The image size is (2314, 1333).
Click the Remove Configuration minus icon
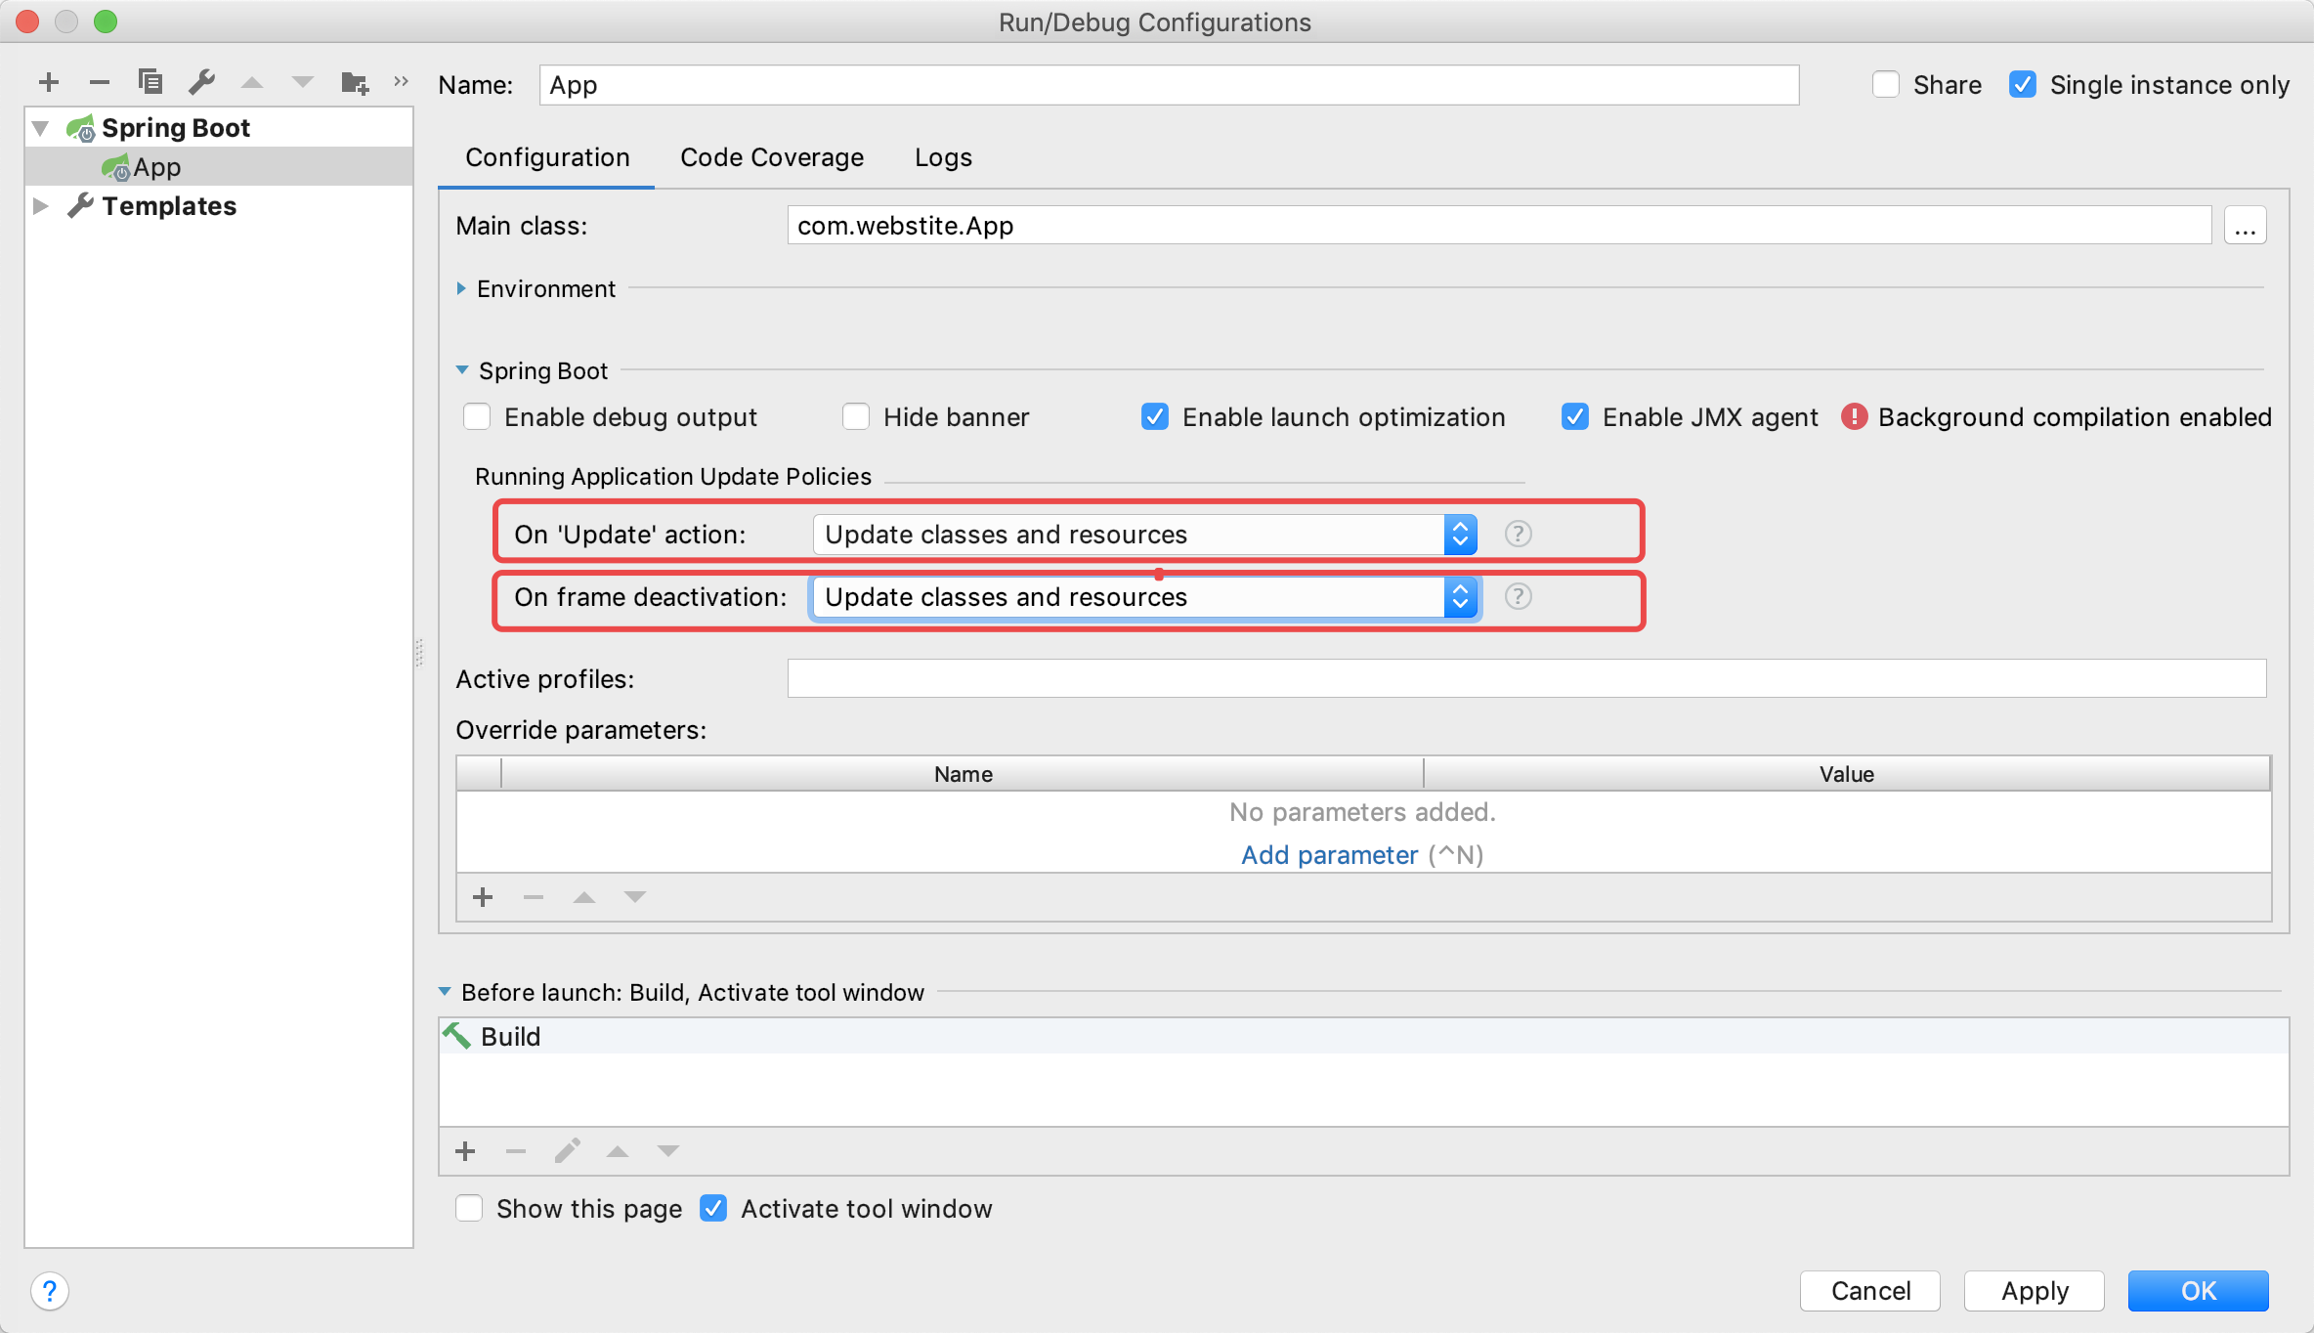(99, 83)
